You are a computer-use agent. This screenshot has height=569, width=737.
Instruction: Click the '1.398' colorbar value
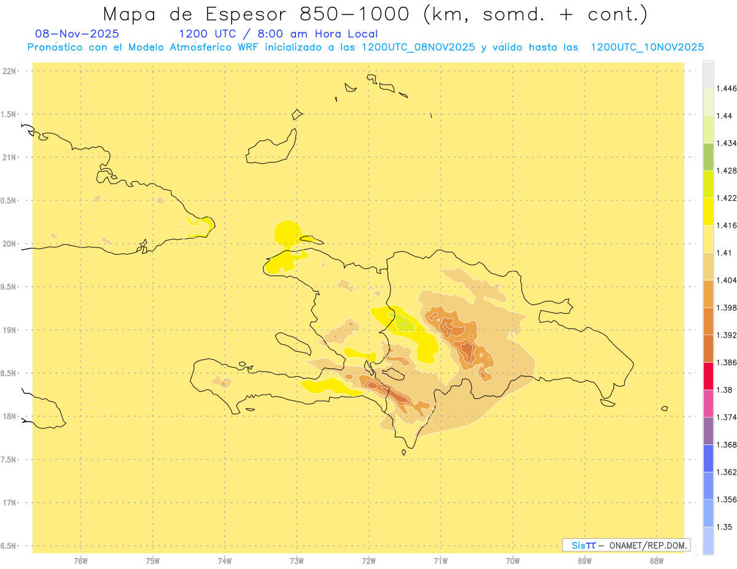[x=727, y=308]
